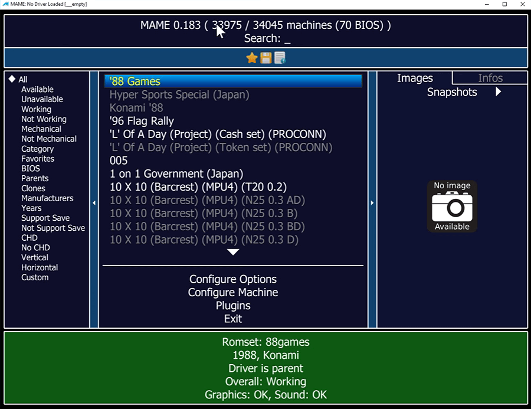531x409 pixels.
Task: Select the Working filter
Action: click(x=36, y=109)
